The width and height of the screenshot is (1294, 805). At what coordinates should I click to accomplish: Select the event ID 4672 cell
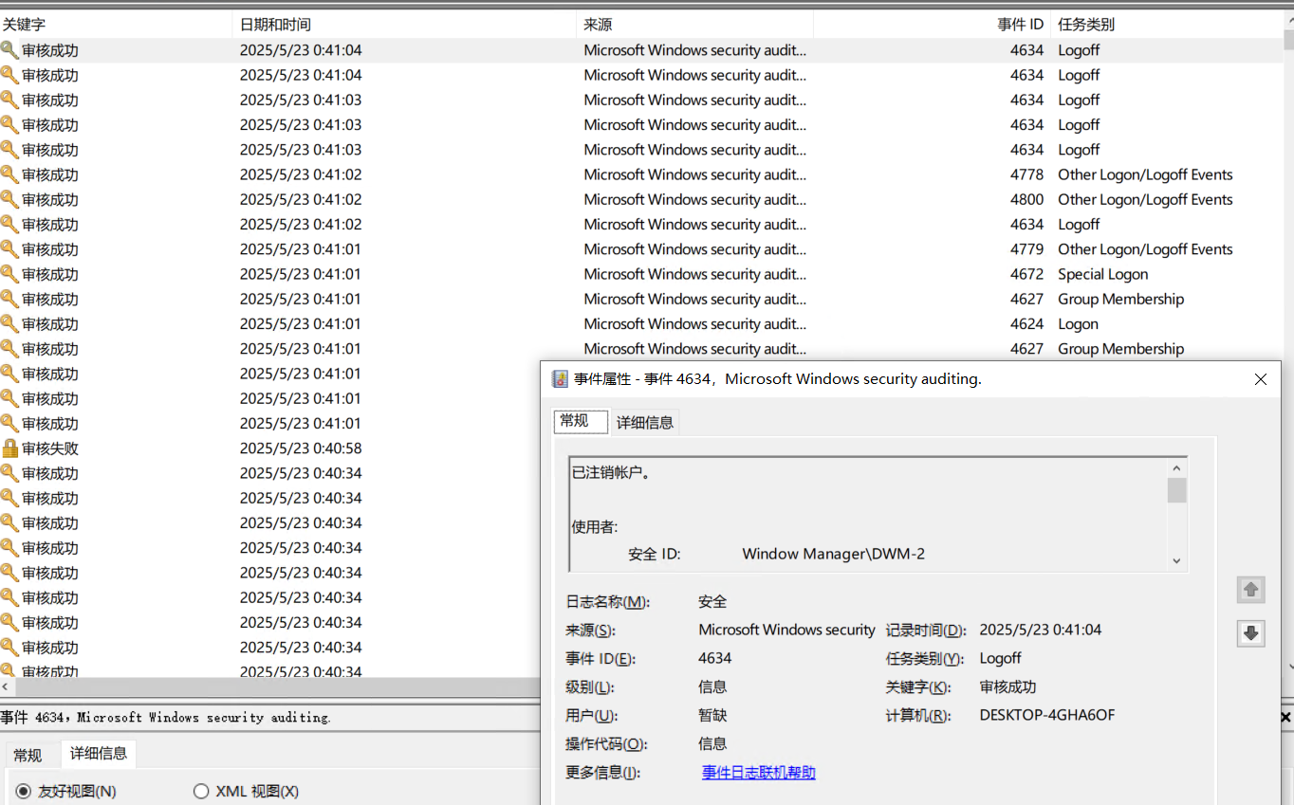pos(1026,274)
